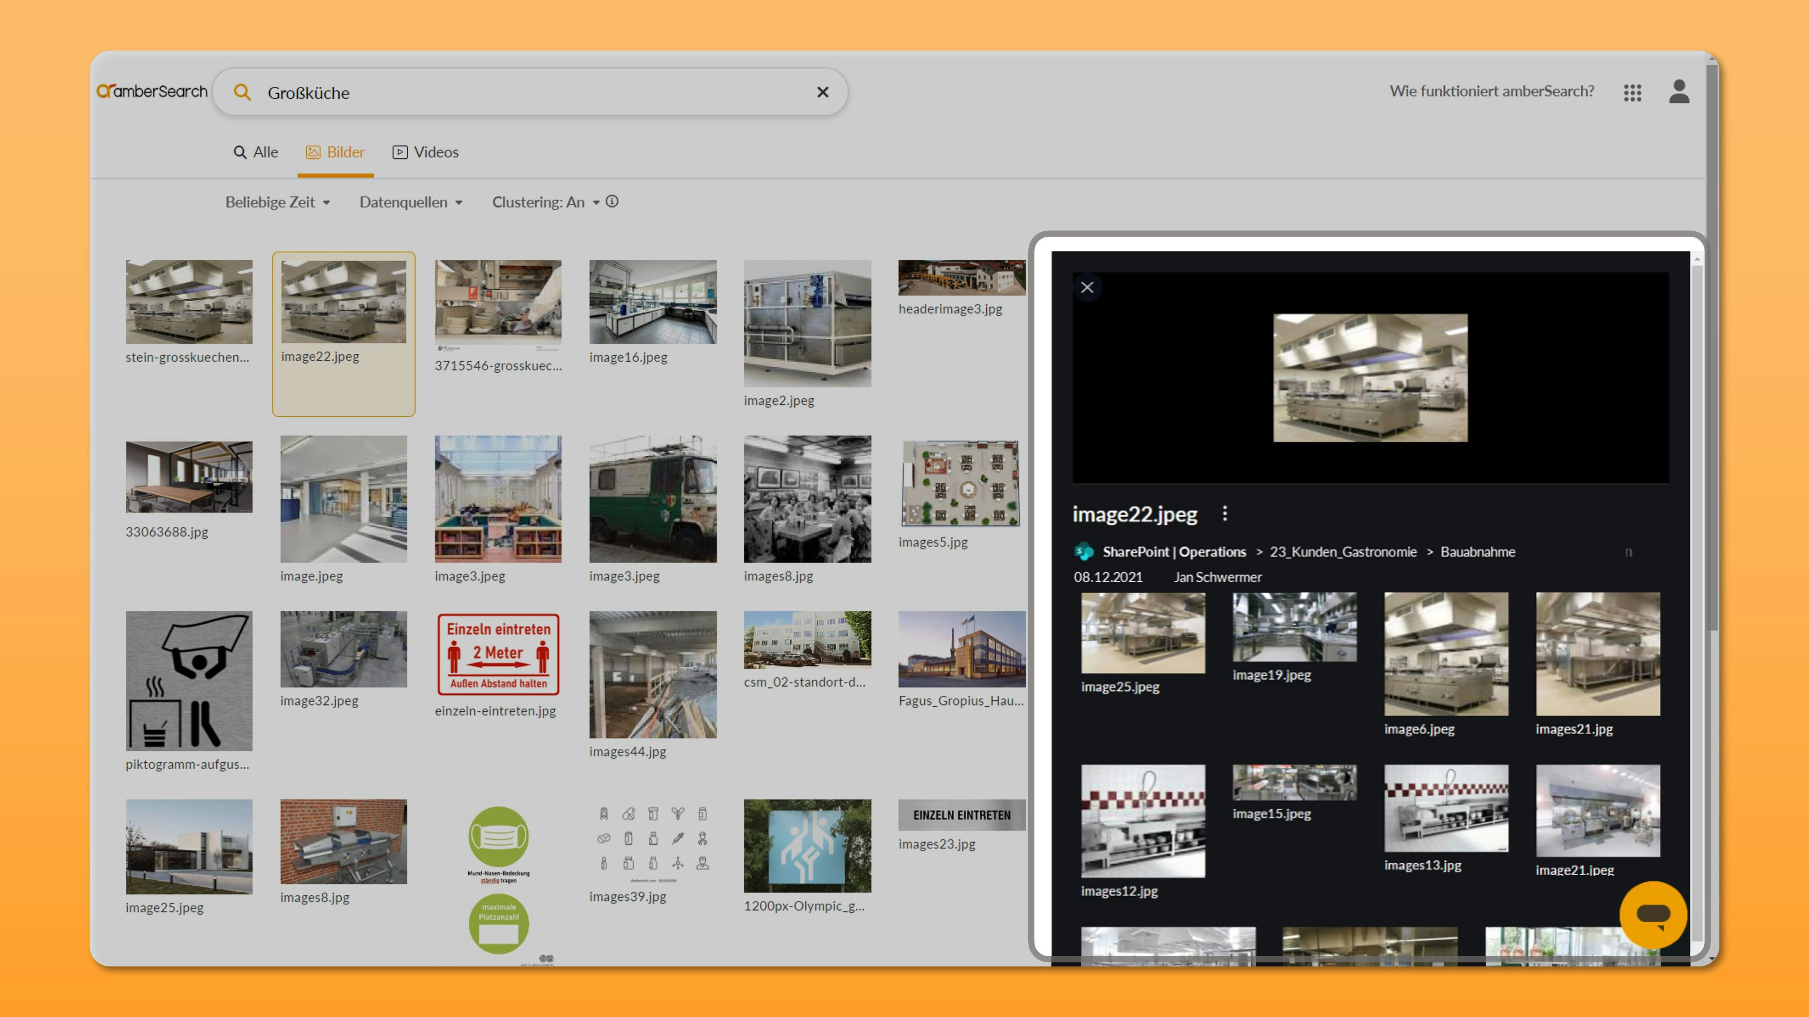
Task: Open the 23_Kunden_Gastronomie breadcrumb folder
Action: tap(1343, 552)
